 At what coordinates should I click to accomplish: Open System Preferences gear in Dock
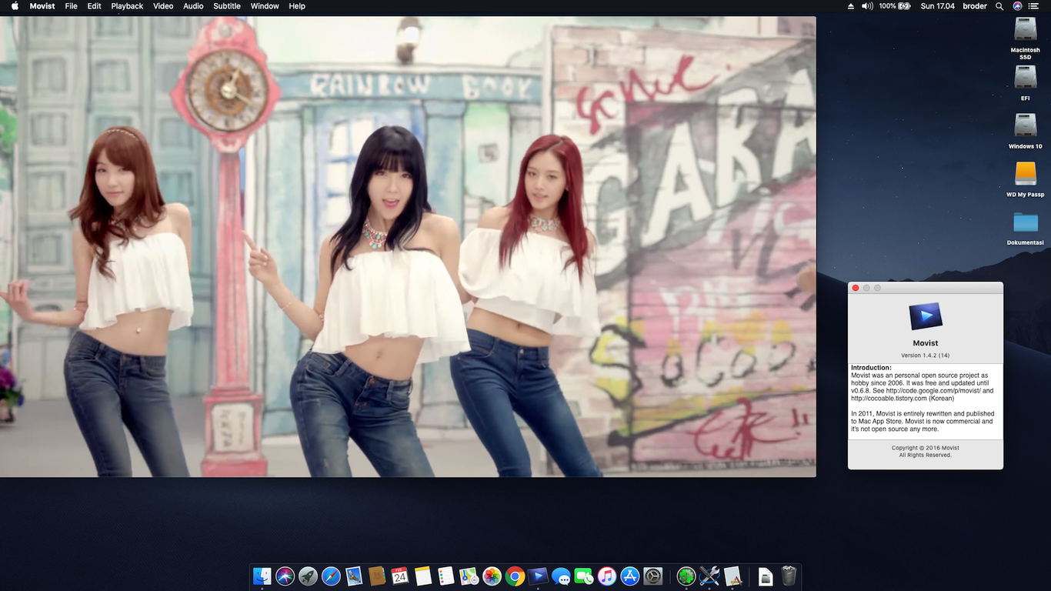click(x=653, y=576)
